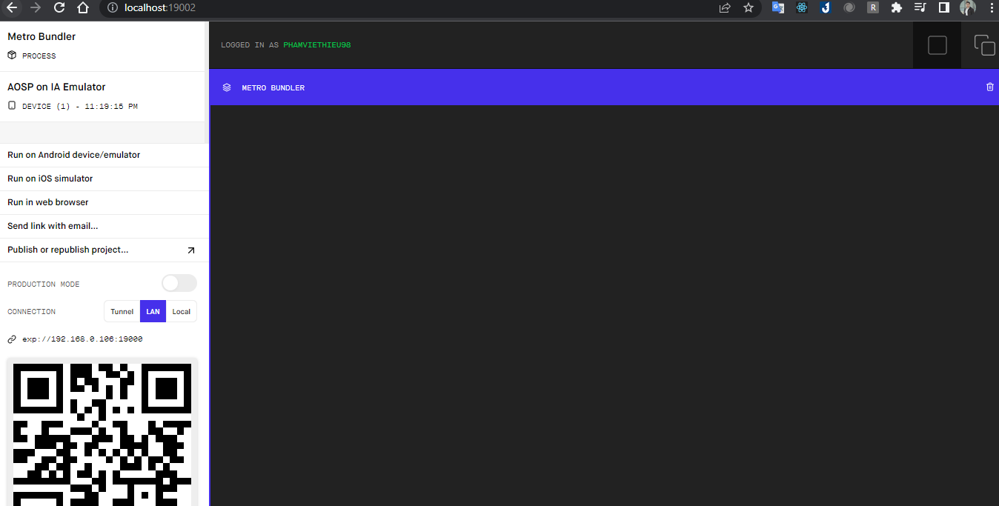Select the split-view layout icon top right
Screen dimensions: 999x506
984,44
